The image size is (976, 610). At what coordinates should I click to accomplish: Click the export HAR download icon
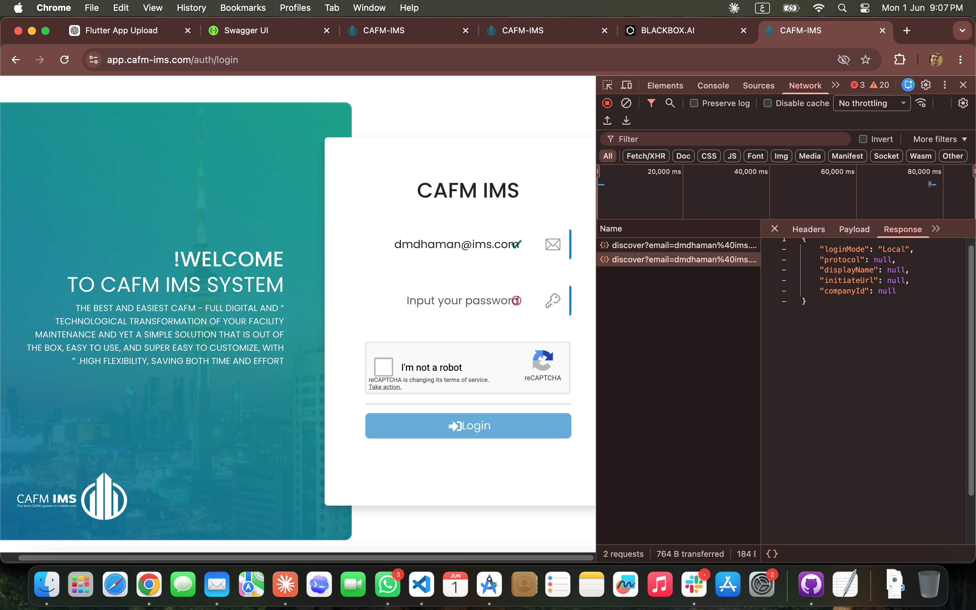pos(626,120)
